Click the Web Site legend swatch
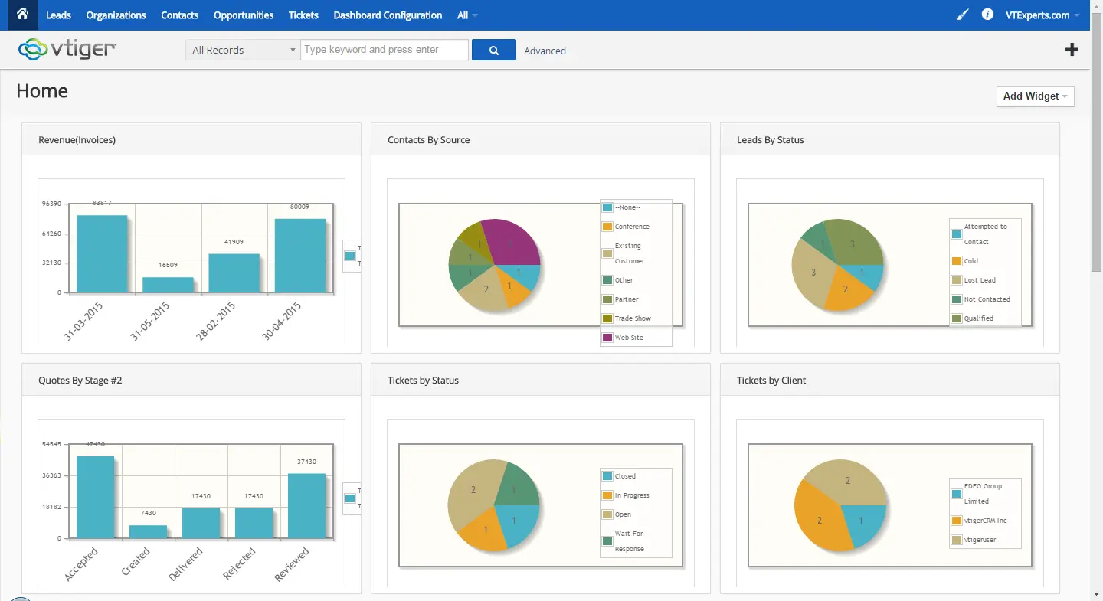The width and height of the screenshot is (1103, 601). tap(607, 338)
